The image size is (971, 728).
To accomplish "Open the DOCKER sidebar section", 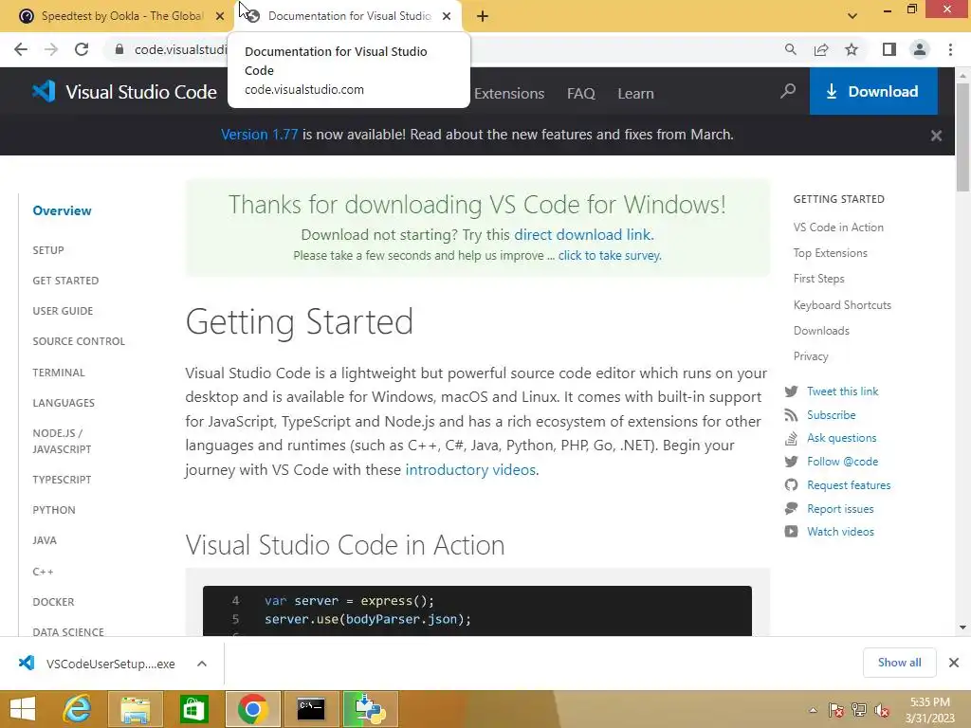I will (x=53, y=602).
